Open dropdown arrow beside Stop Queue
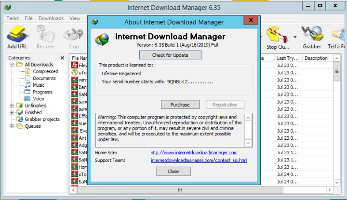The height and width of the screenshot is (200, 347). [295, 37]
